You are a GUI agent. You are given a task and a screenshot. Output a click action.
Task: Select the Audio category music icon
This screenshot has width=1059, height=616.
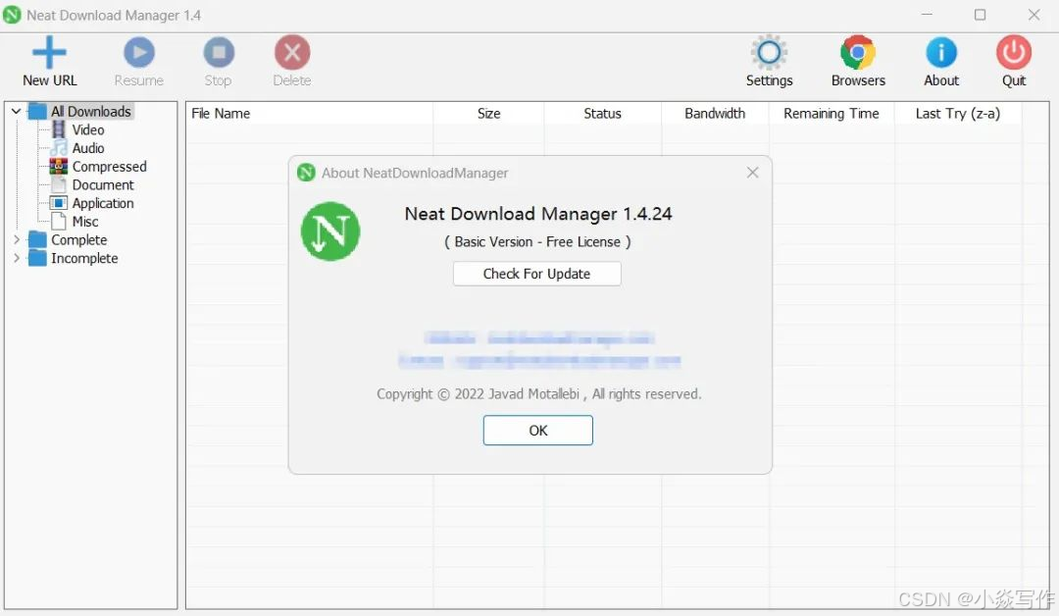[60, 148]
